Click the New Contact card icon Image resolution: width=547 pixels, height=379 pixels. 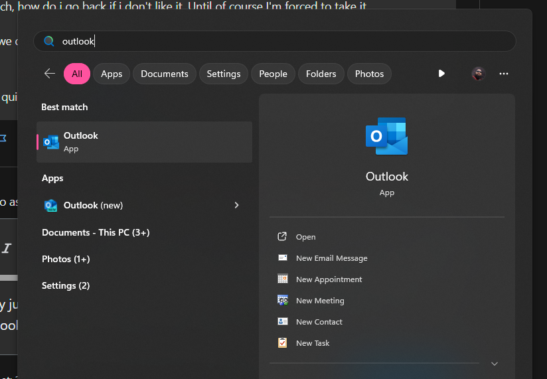click(283, 321)
